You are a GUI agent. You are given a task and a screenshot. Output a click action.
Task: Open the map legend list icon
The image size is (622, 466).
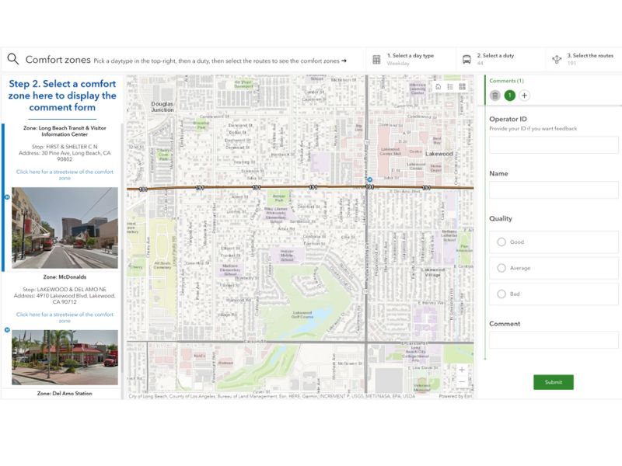click(x=449, y=86)
